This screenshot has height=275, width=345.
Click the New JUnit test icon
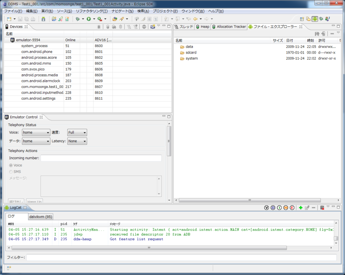pos(60,19)
